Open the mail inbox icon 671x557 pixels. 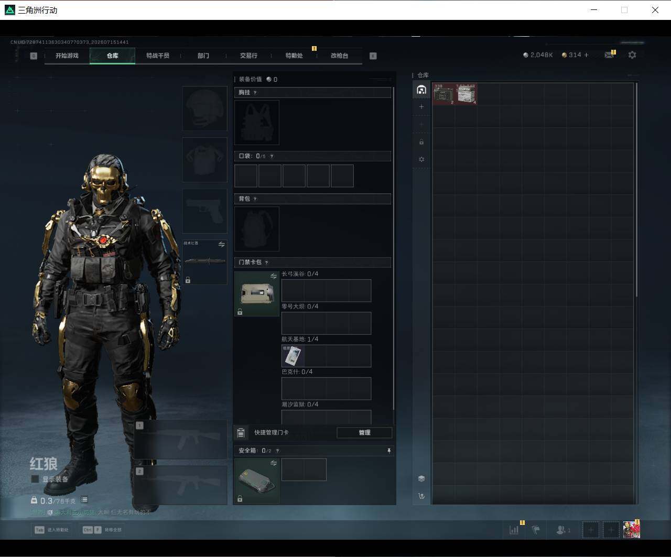[x=609, y=55]
